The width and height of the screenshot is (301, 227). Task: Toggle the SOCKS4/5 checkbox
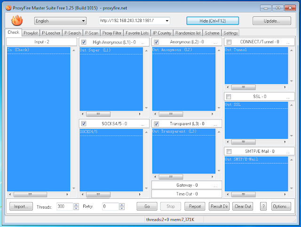coord(84,124)
